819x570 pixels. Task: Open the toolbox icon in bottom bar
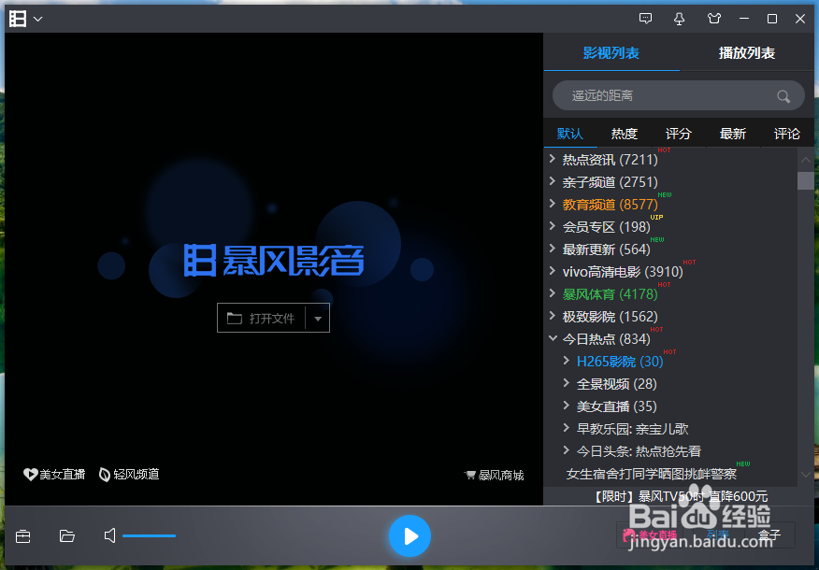pos(23,536)
